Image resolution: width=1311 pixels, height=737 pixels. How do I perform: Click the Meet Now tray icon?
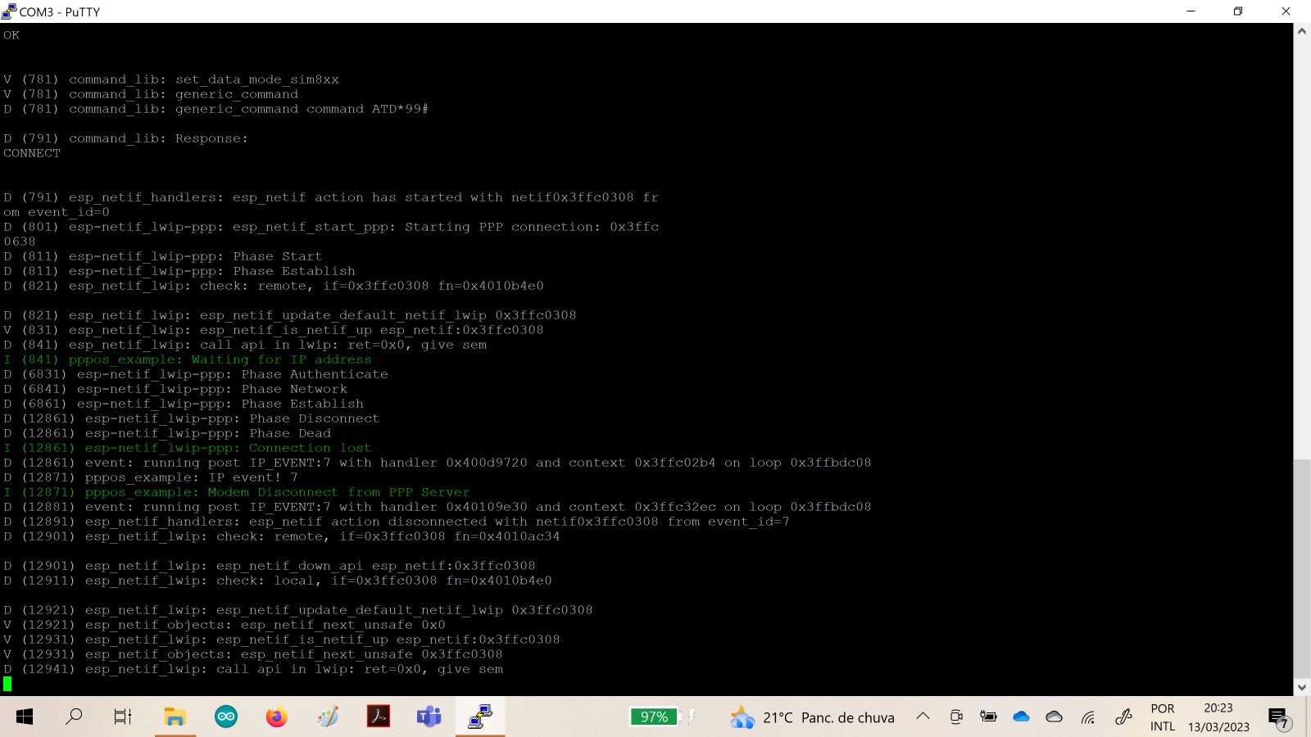(956, 717)
